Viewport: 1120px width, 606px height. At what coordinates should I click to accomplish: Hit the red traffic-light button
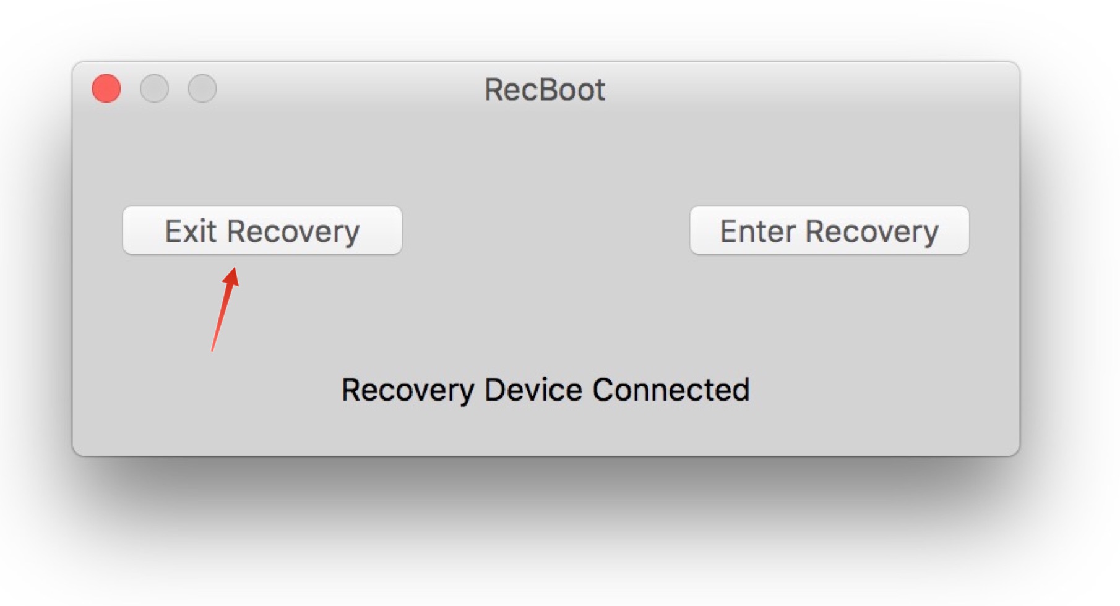pyautogui.click(x=106, y=88)
